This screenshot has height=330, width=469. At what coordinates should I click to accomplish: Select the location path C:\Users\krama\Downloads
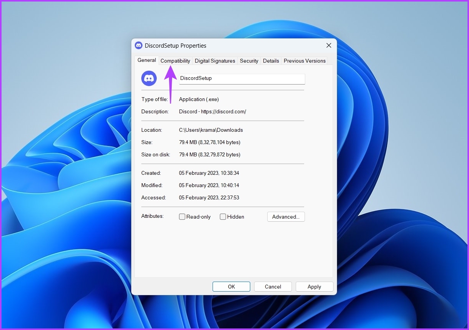click(211, 130)
